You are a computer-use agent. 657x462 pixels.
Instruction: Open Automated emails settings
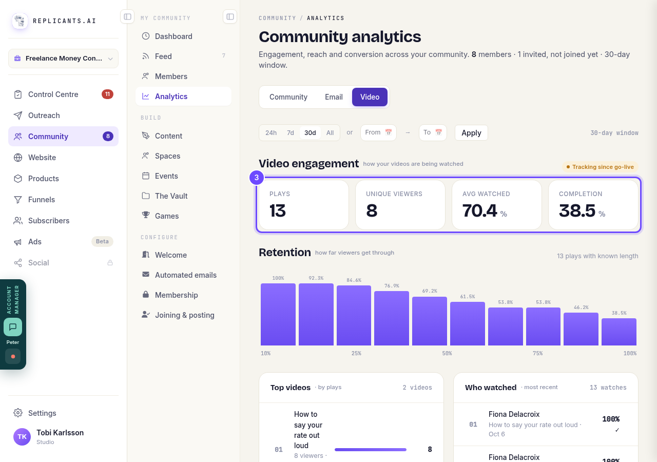click(183, 275)
